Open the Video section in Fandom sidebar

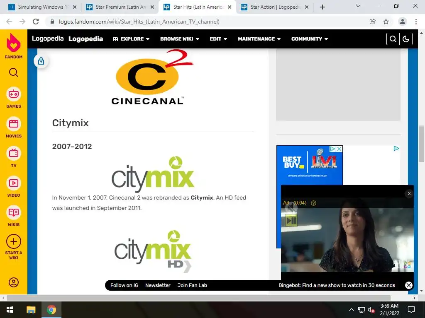point(14,187)
